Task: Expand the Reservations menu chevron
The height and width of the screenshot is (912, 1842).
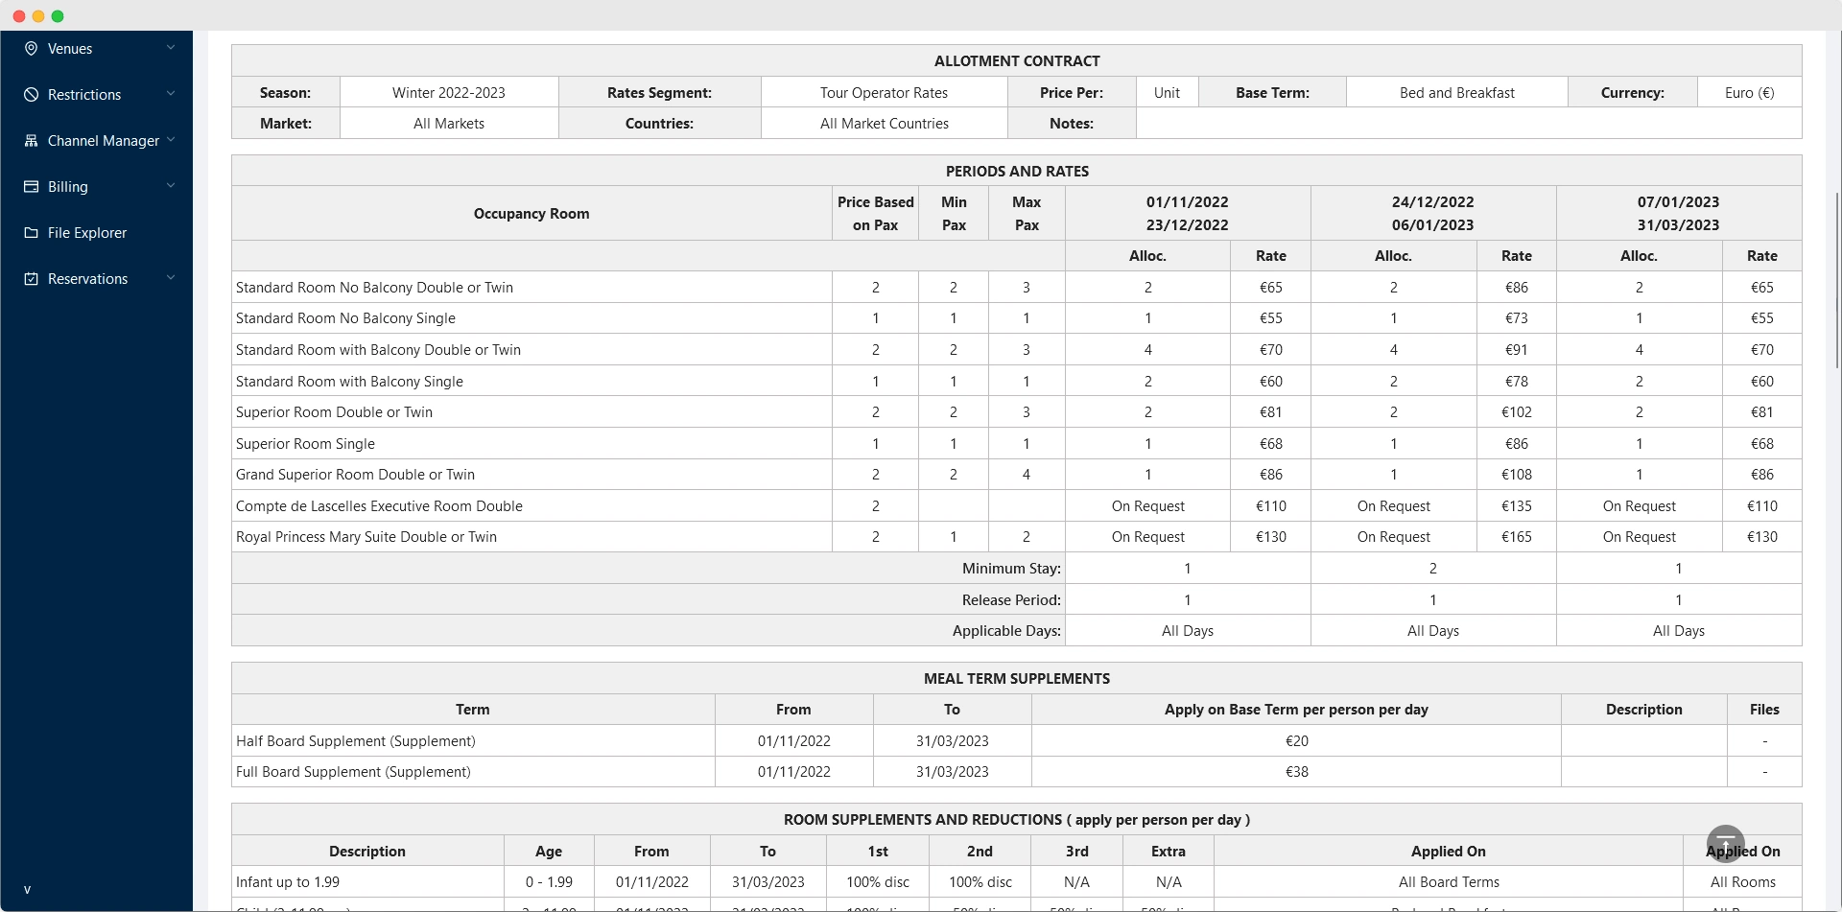Action: point(171,278)
